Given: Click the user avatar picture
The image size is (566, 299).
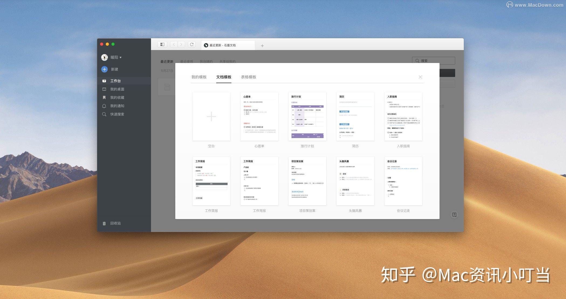Looking at the screenshot, I should pyautogui.click(x=104, y=57).
